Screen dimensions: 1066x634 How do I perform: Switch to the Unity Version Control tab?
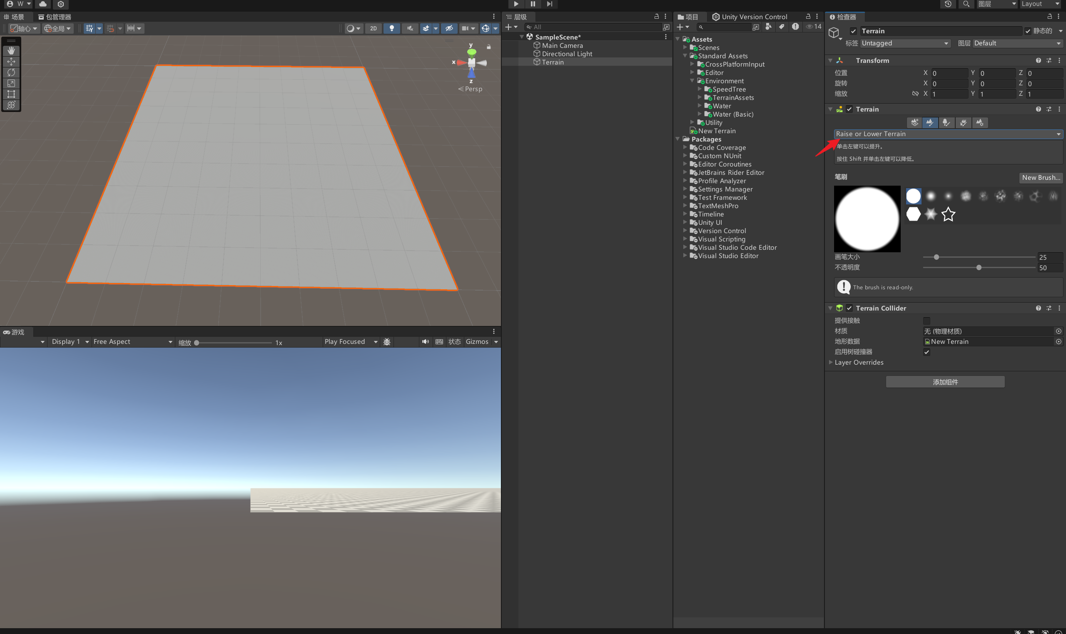[750, 17]
